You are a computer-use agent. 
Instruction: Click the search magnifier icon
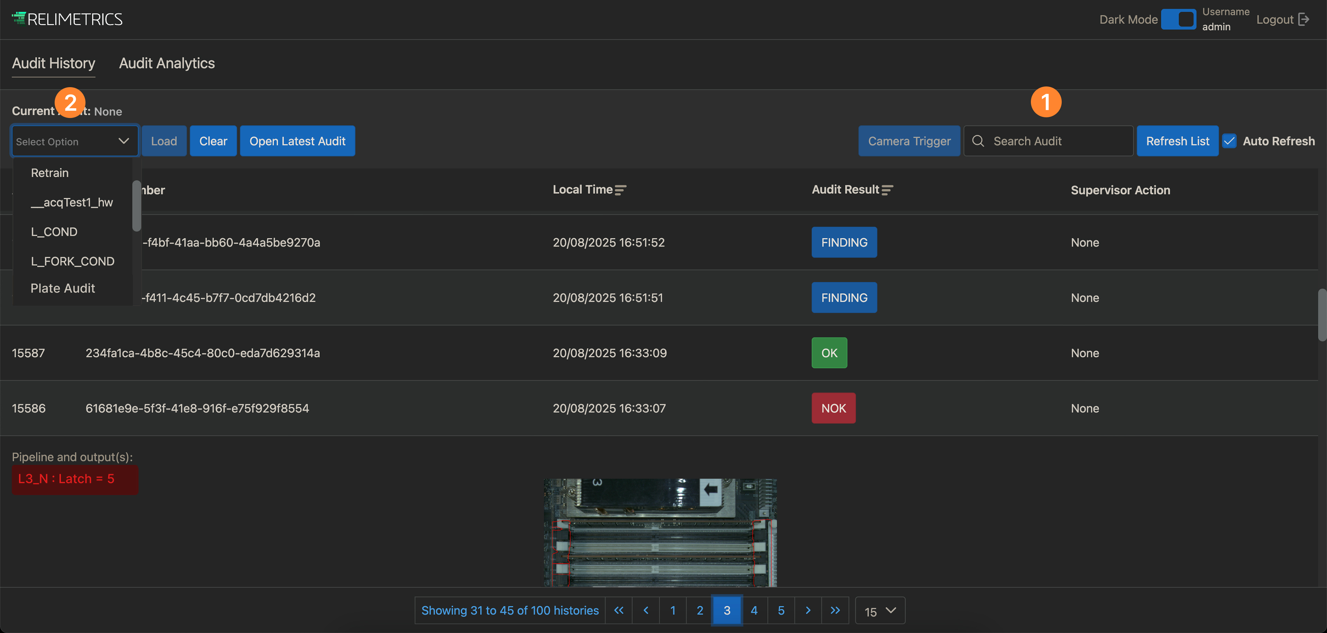978,141
